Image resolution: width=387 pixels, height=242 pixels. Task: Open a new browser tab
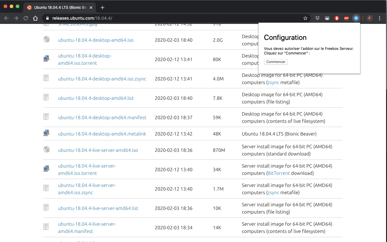pyautogui.click(x=102, y=8)
